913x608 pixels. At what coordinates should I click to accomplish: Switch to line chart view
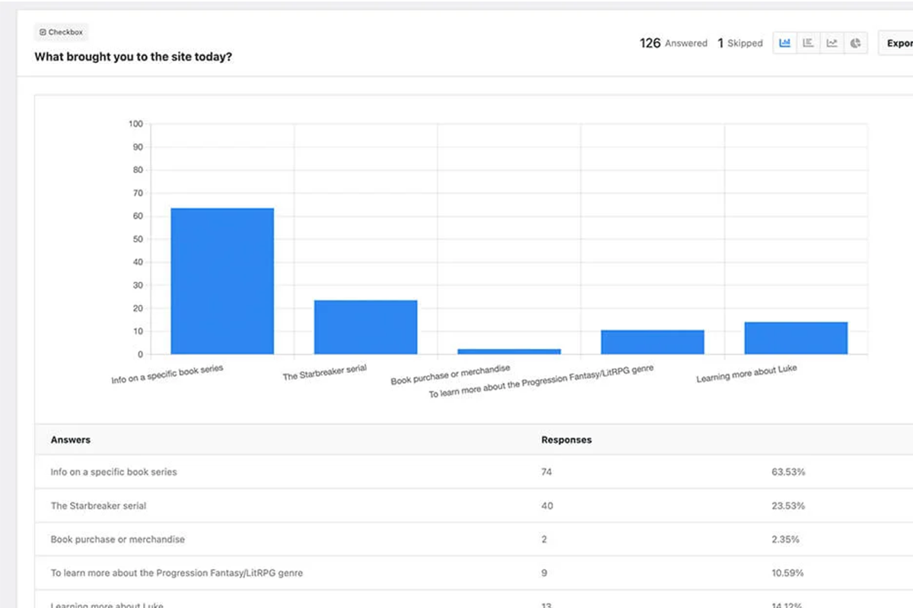[x=832, y=43]
